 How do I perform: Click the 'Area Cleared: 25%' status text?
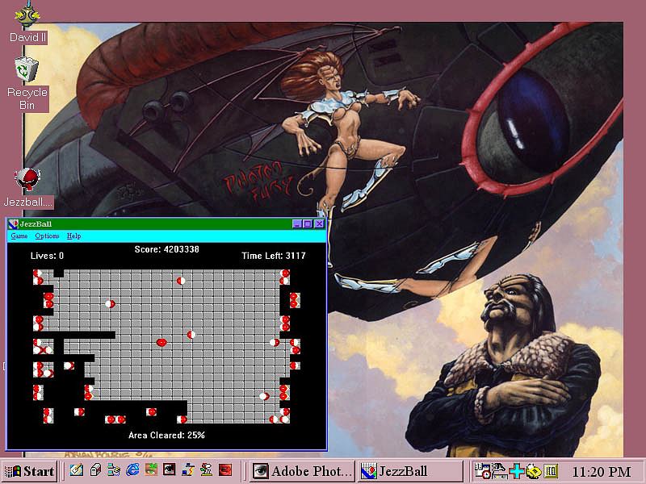pyautogui.click(x=166, y=435)
